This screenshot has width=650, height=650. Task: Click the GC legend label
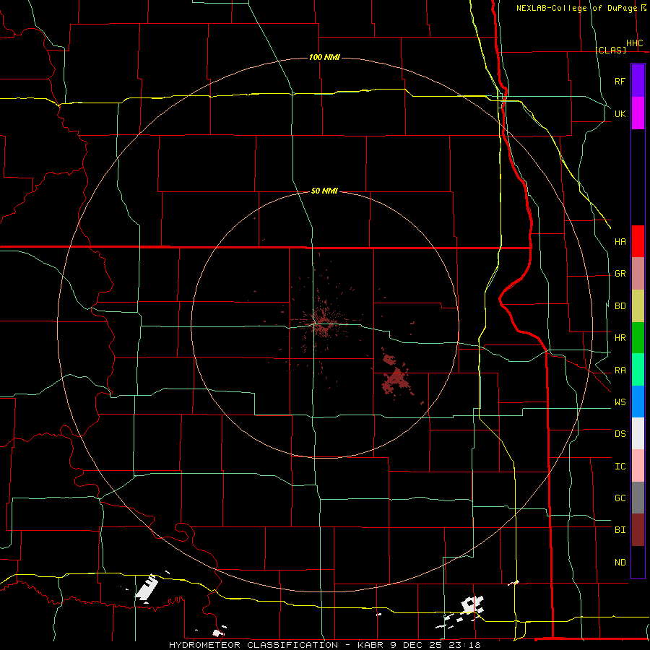(620, 498)
